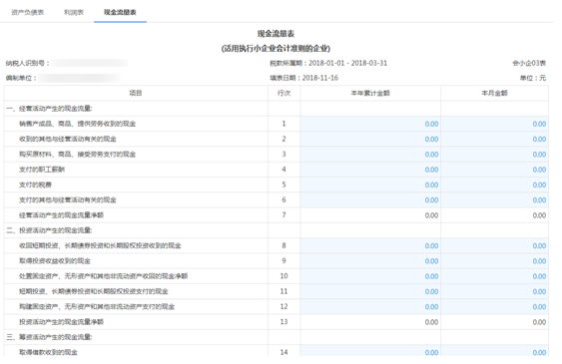Edit row 1 本月金额 field
562x364 pixels.
coord(494,124)
